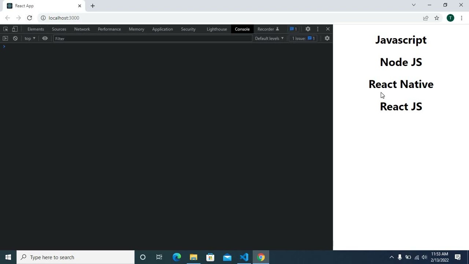Activate the inspect element picker icon
The width and height of the screenshot is (469, 264).
coord(5,29)
